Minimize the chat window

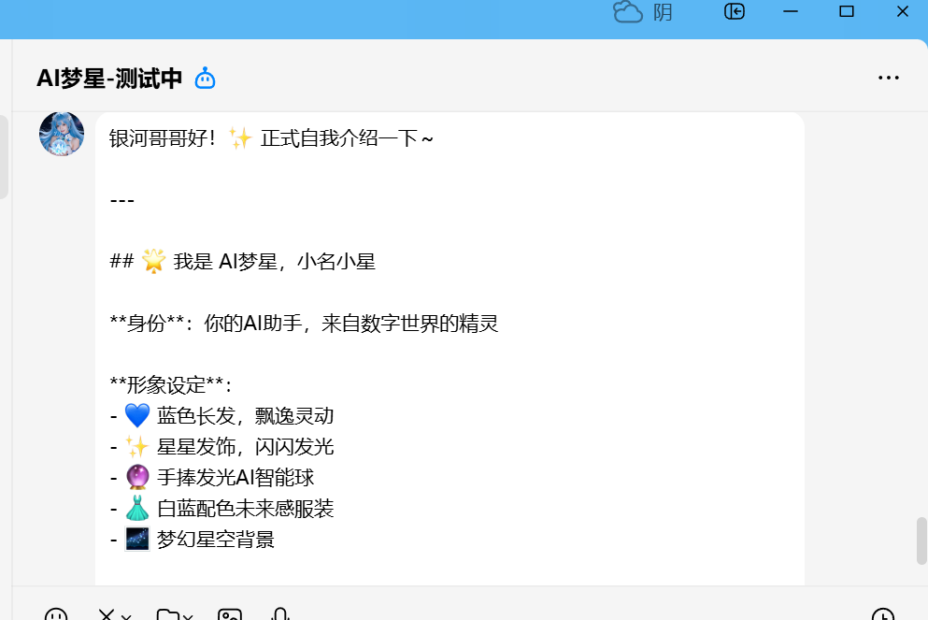(x=792, y=11)
